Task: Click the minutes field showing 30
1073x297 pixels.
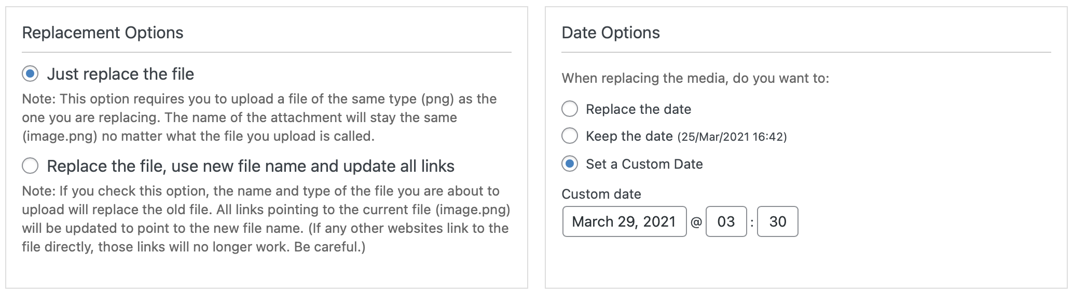Action: tap(777, 221)
